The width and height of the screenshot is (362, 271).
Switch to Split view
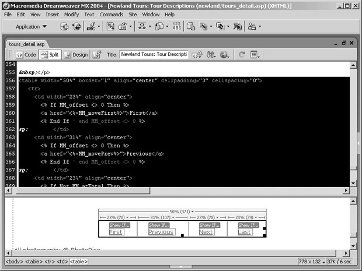(50, 55)
